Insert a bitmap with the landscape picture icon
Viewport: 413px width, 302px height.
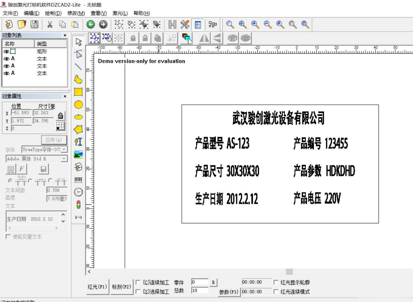[x=78, y=155]
